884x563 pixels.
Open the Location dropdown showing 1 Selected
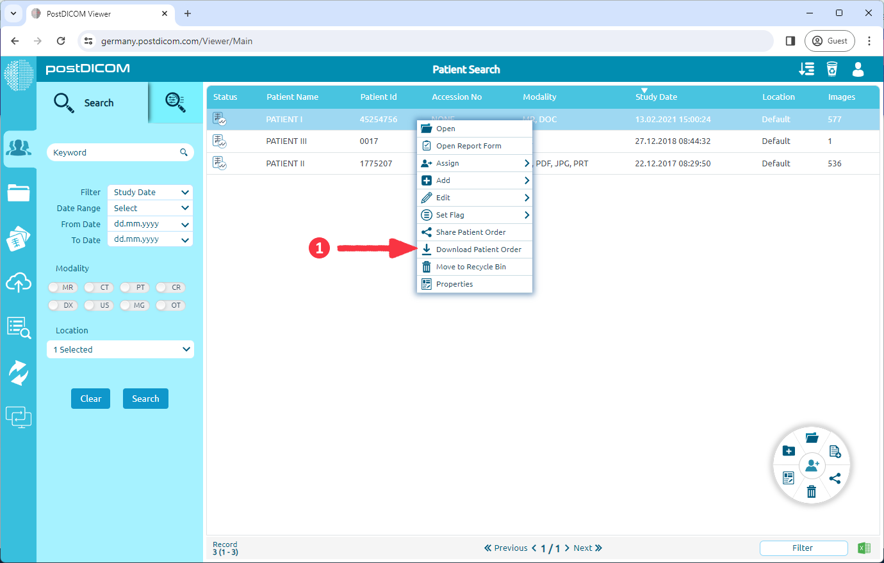tap(120, 349)
